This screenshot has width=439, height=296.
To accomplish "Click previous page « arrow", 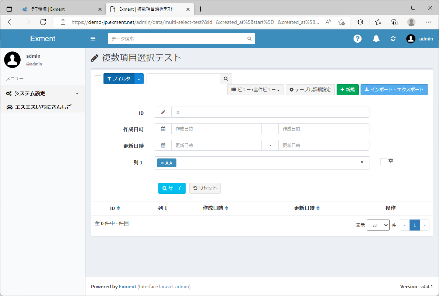I will (x=405, y=225).
